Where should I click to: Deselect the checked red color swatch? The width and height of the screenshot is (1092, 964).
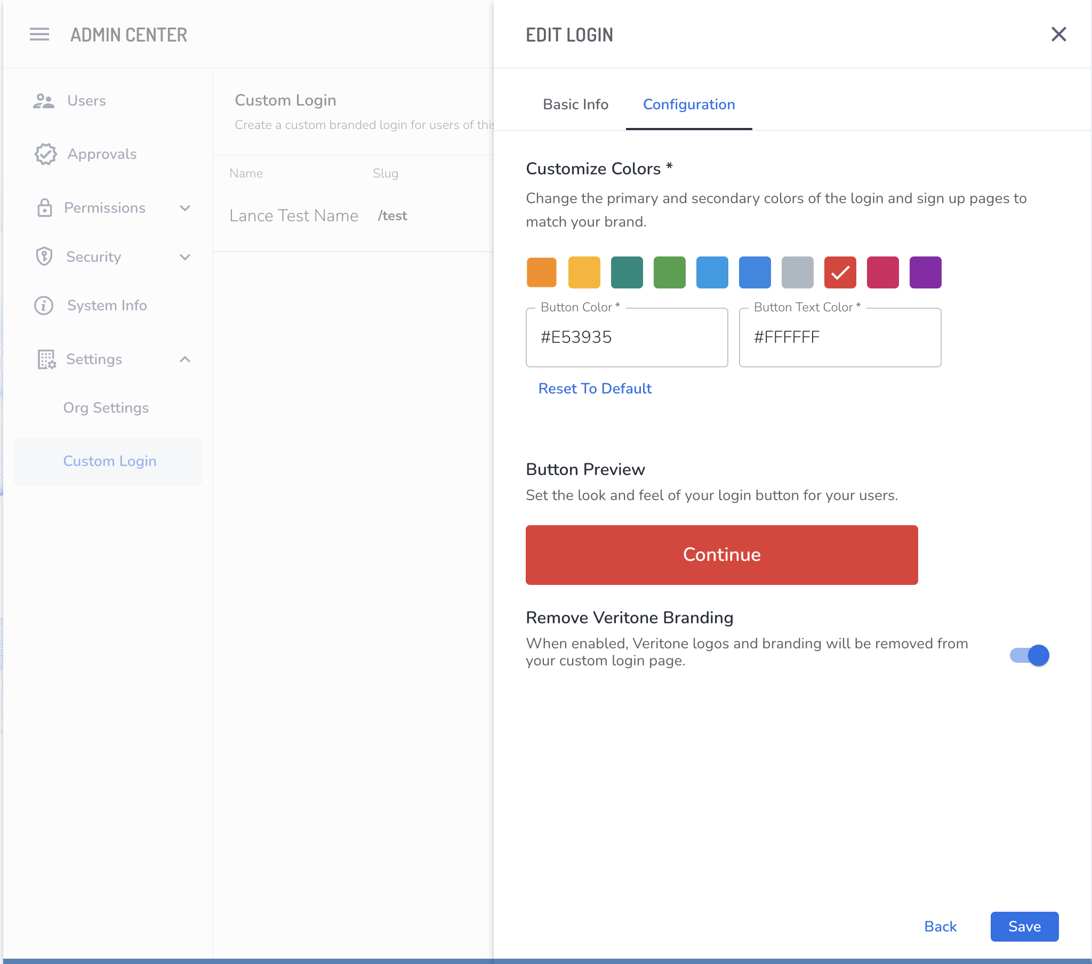840,272
